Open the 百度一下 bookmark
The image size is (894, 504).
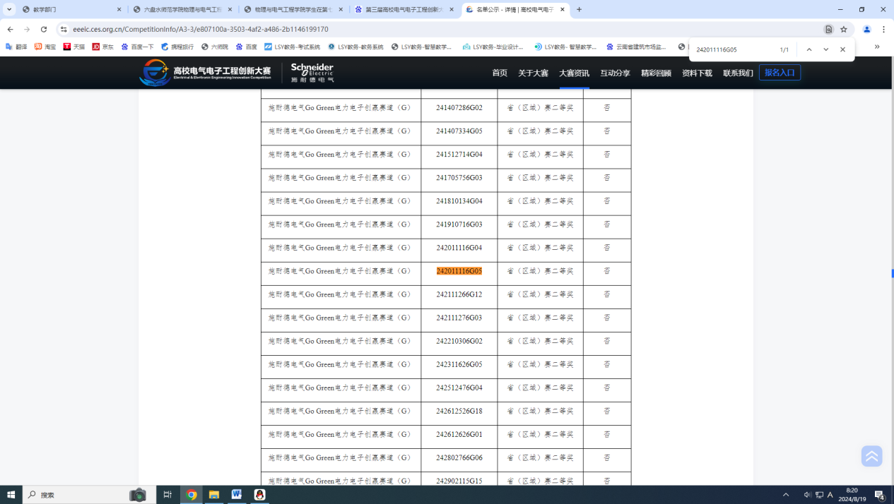(137, 47)
